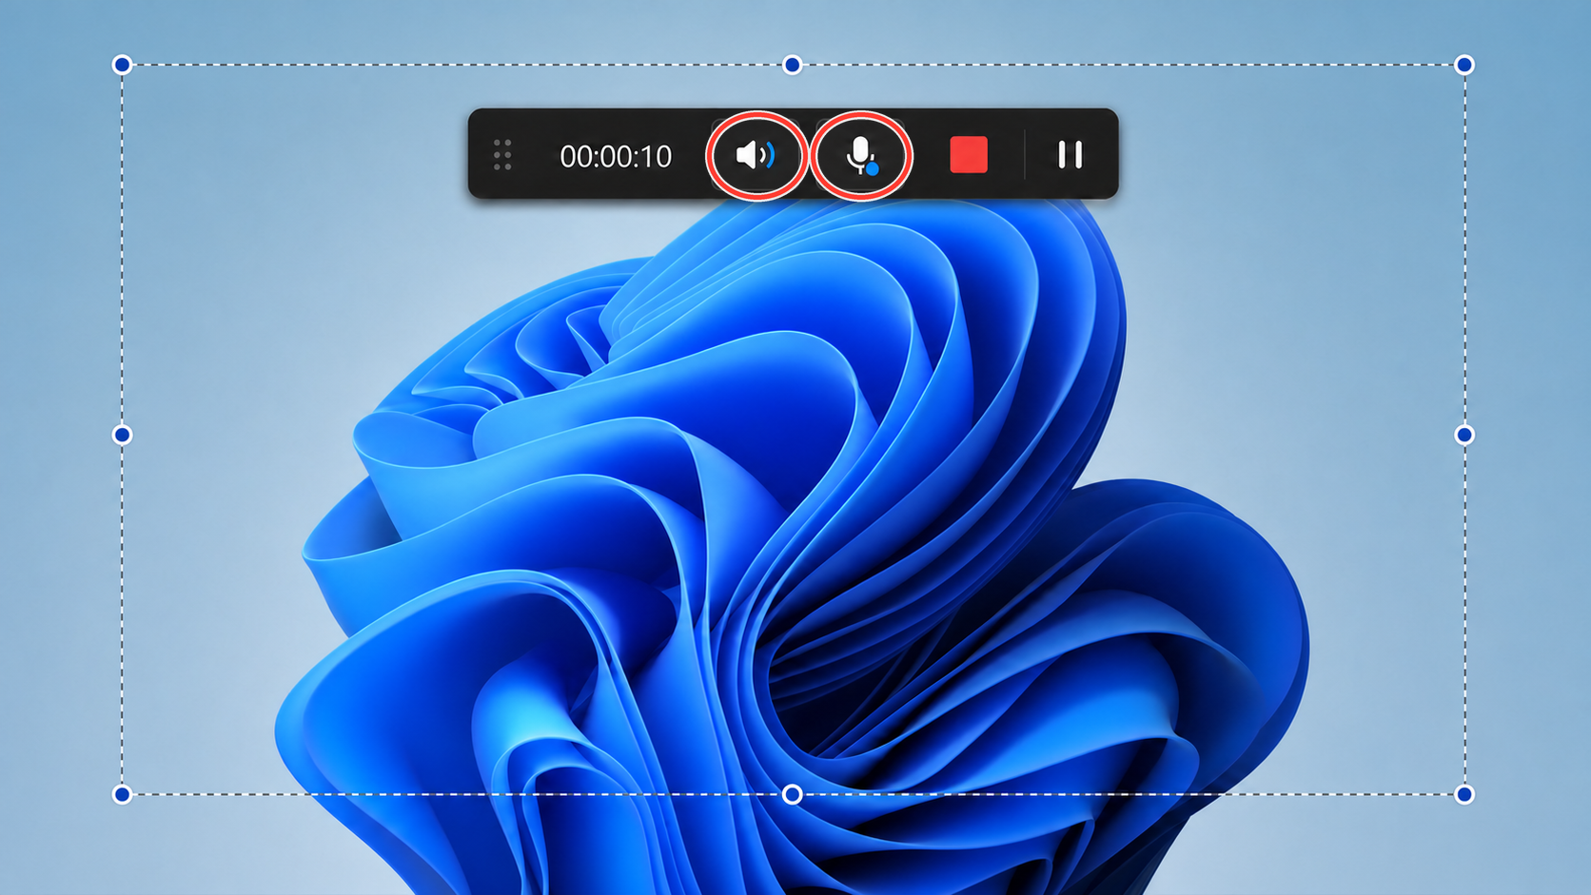Click left-middle selection handle

[x=122, y=435]
